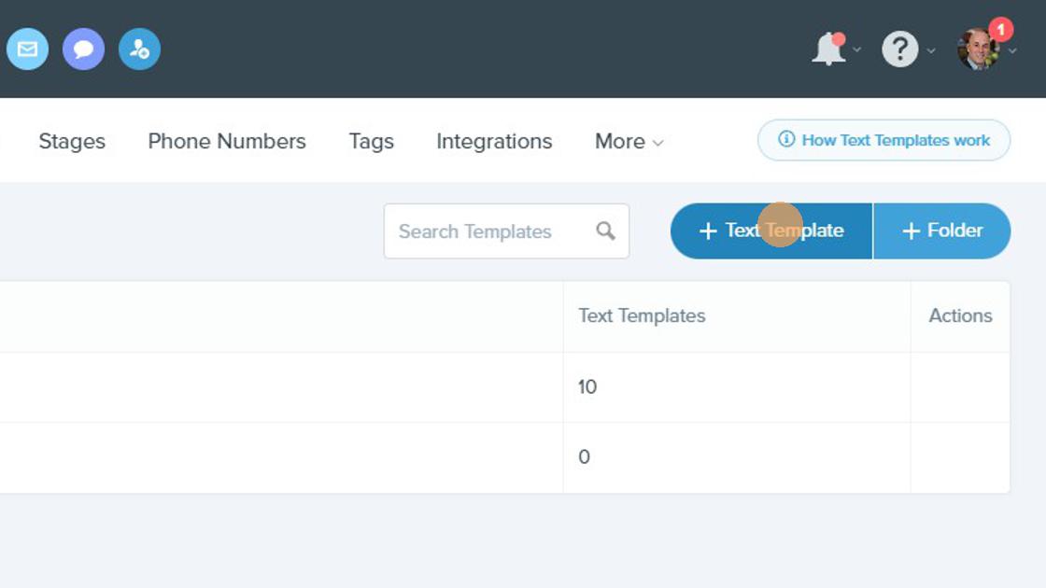This screenshot has height=588, width=1046.
Task: Open the help question mark icon
Action: (900, 49)
